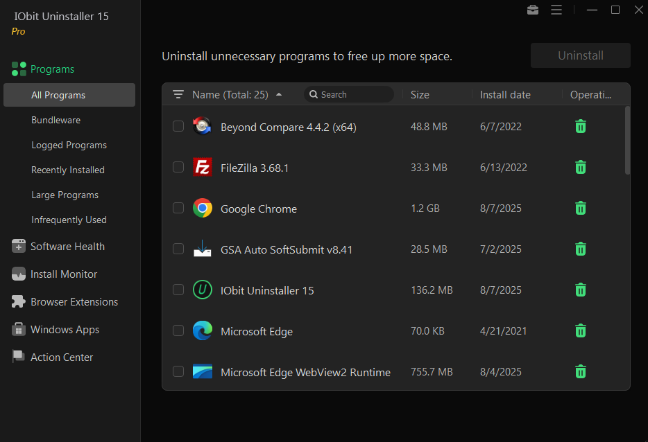Open the hamburger options menu in title bar

click(x=556, y=10)
